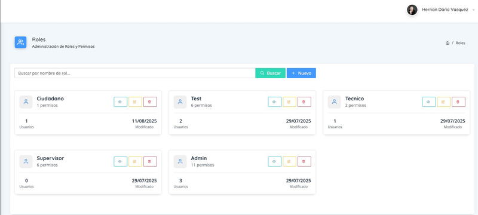The image size is (478, 215).
Task: Click the Test role avatar icon
Action: [x=180, y=102]
